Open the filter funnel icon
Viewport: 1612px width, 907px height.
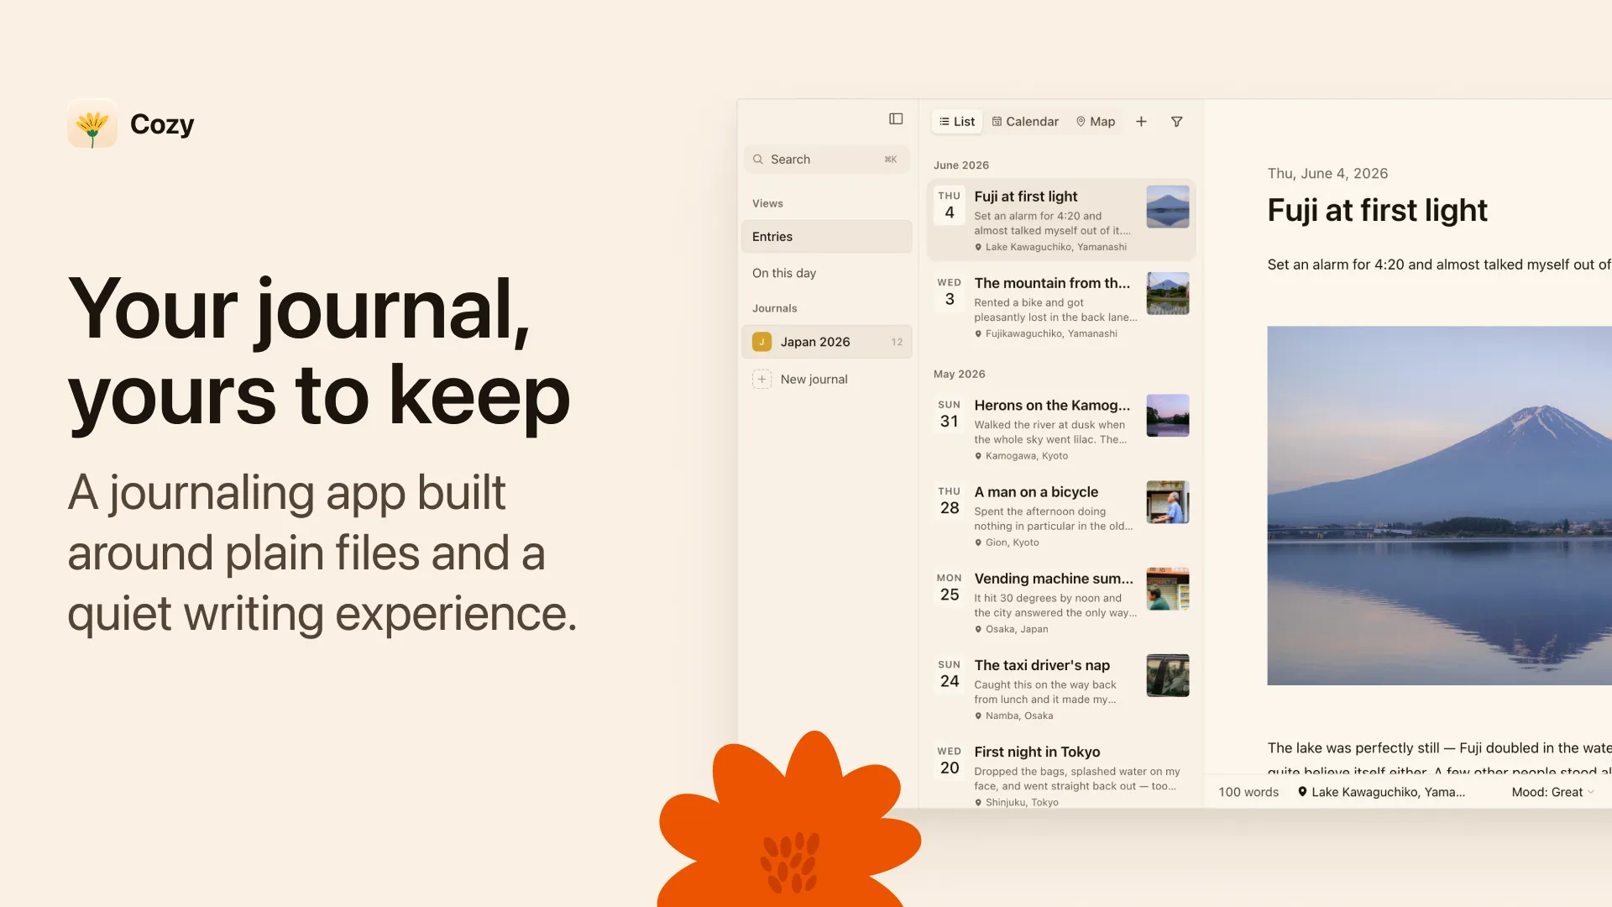tap(1177, 122)
